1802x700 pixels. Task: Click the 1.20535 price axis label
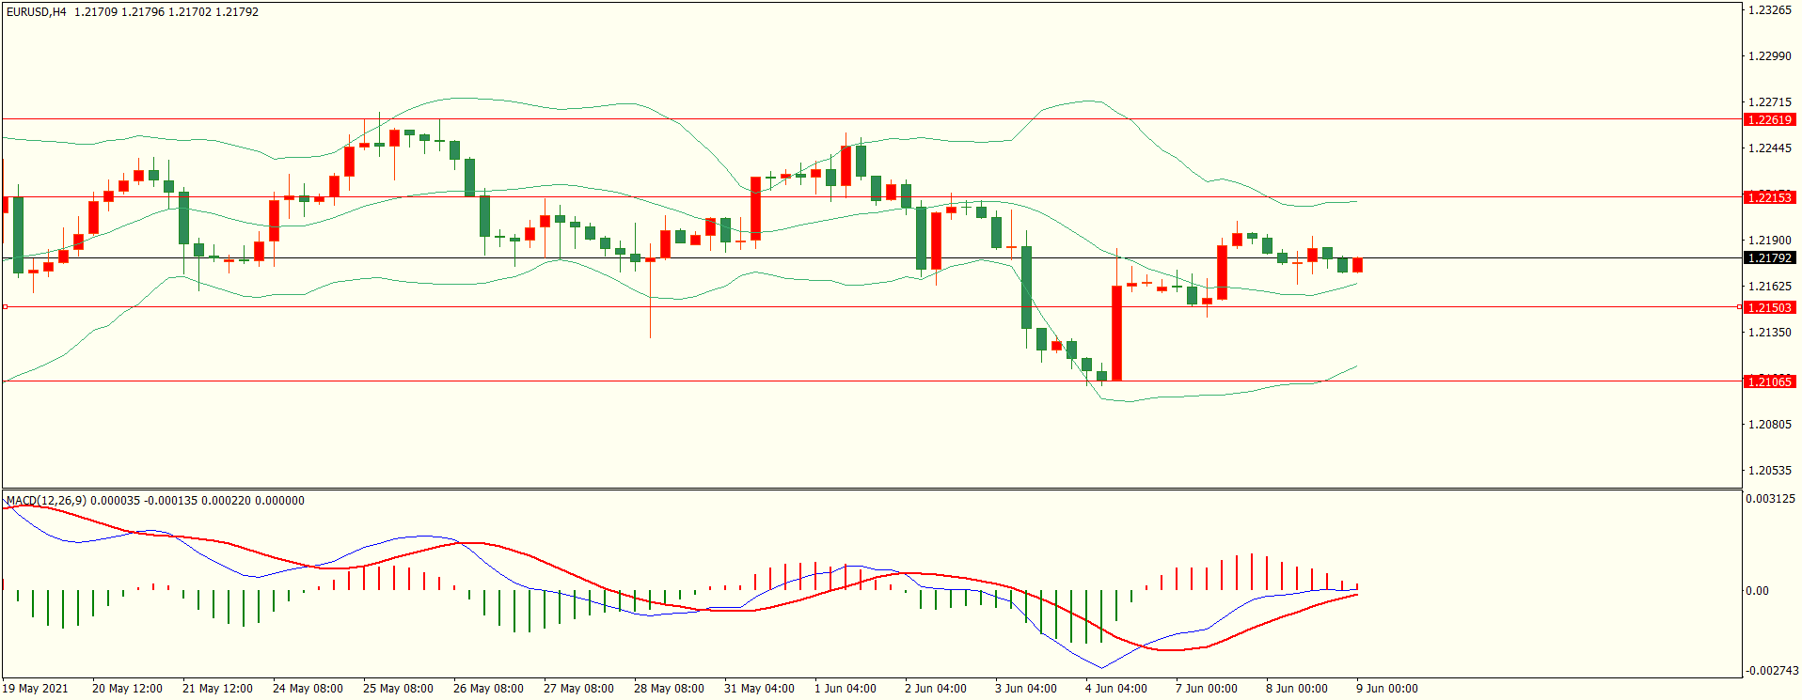coord(1769,471)
